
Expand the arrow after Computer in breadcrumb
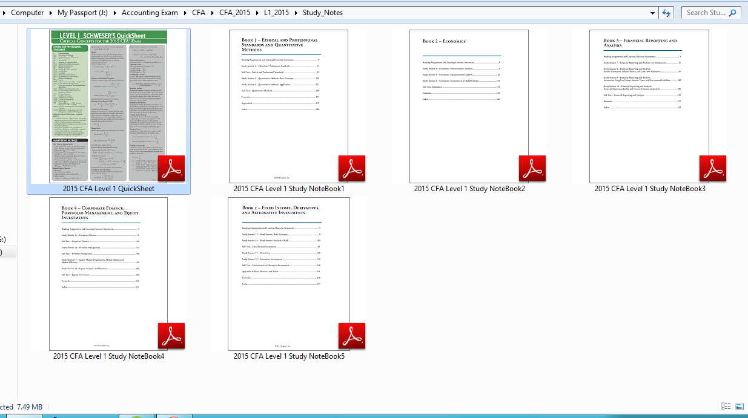51,13
